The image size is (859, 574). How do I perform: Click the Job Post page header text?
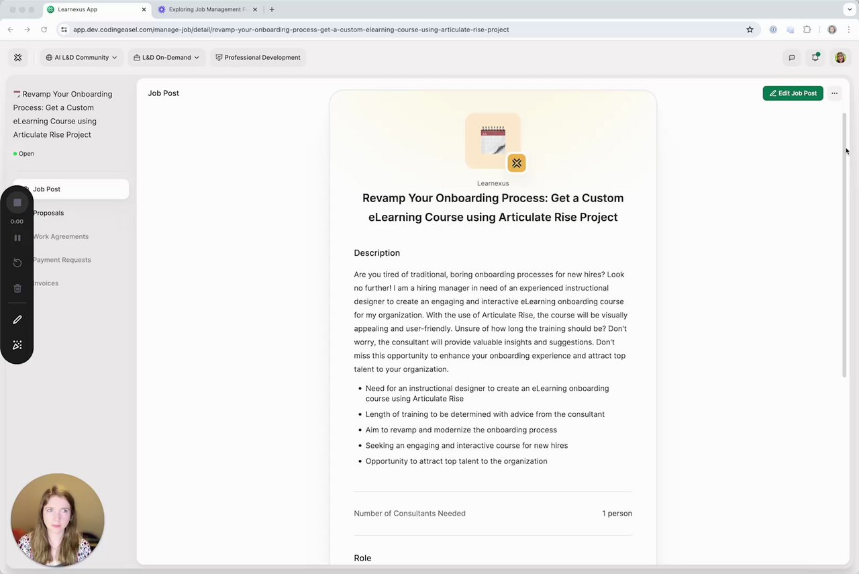163,93
